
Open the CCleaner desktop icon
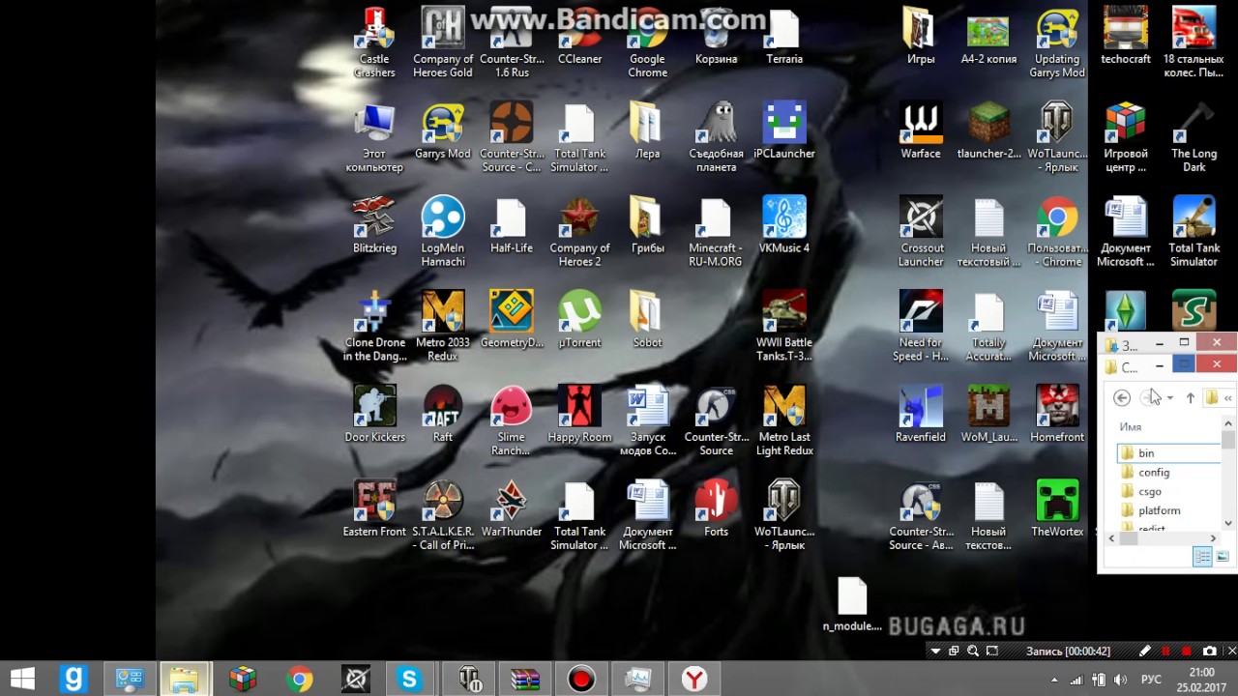(x=579, y=43)
